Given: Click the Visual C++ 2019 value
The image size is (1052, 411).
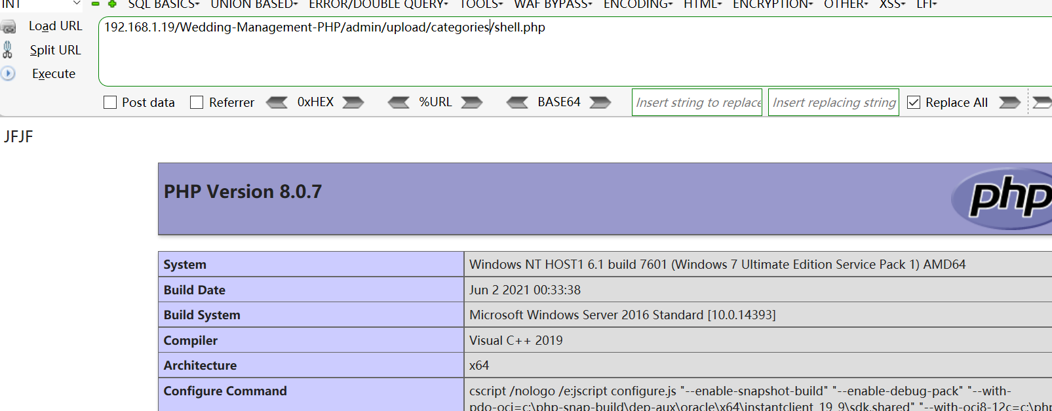Looking at the screenshot, I should click(516, 340).
